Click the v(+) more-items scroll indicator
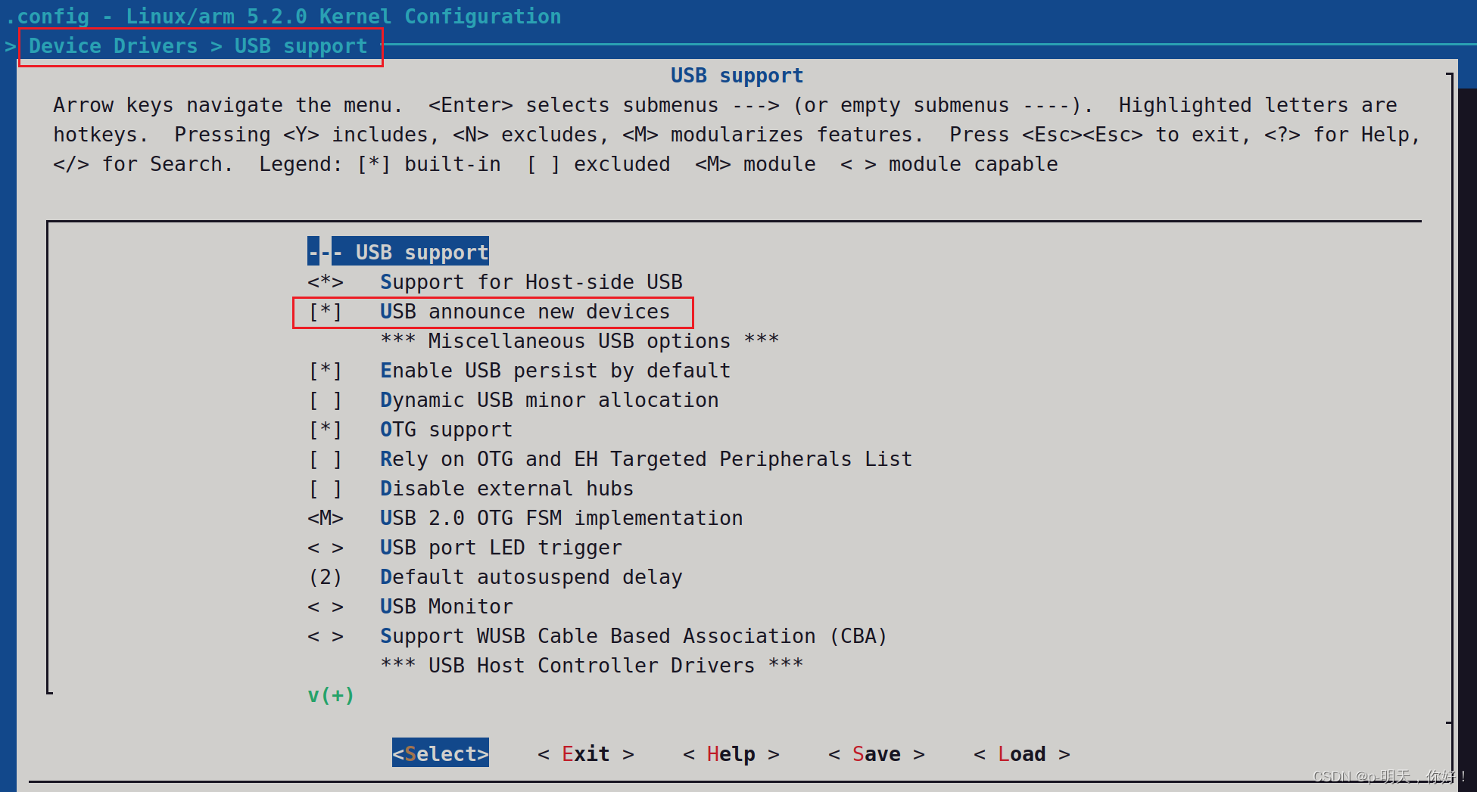The image size is (1477, 792). point(331,695)
